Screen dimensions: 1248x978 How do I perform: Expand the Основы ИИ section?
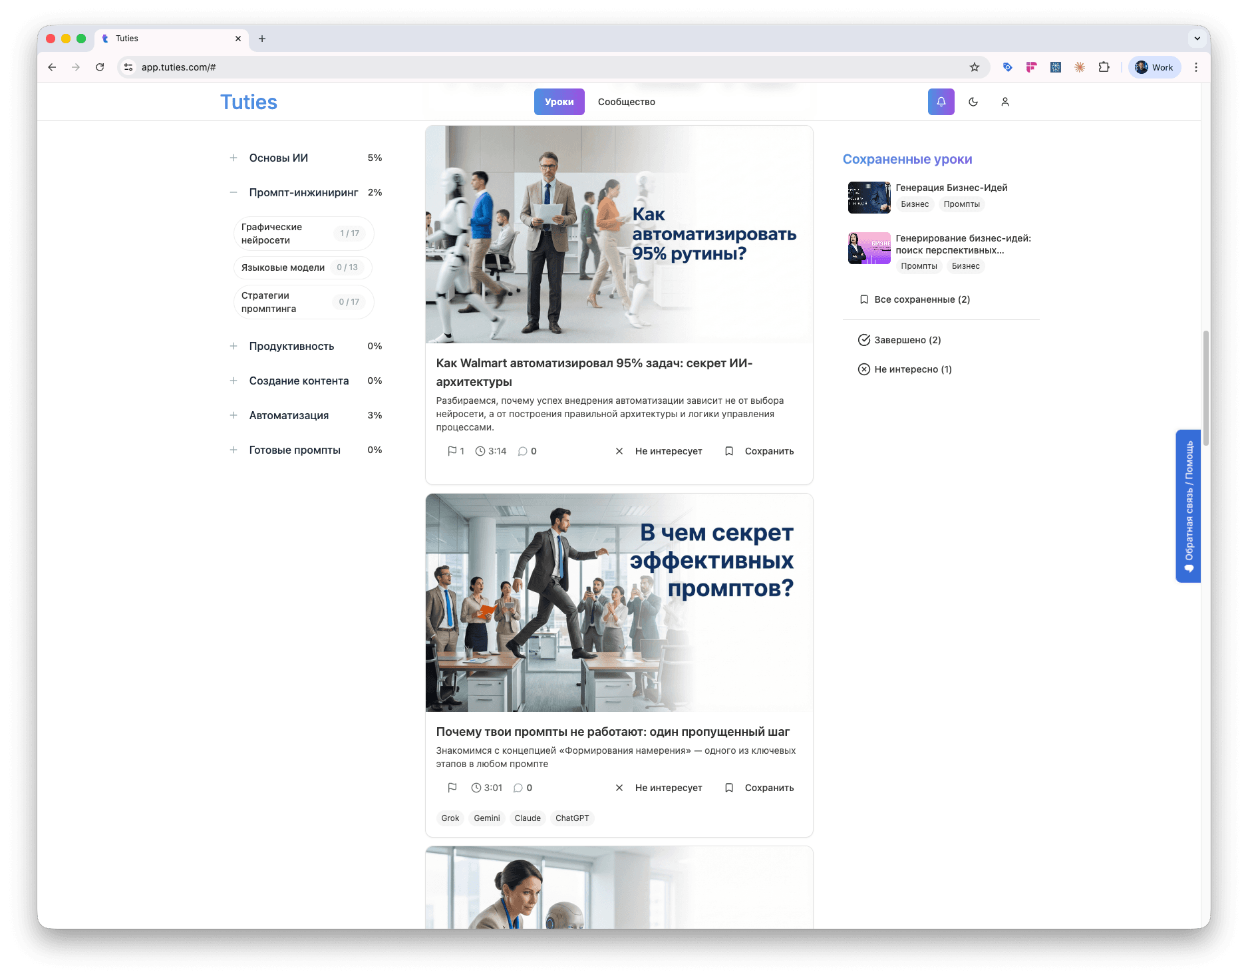coord(234,158)
